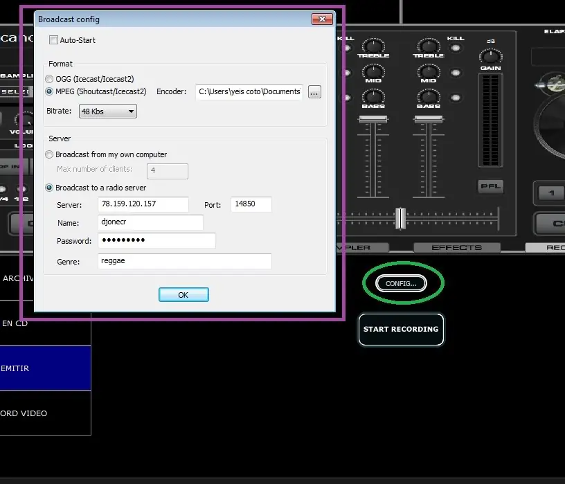565x484 pixels.
Task: Switch to the EFFECTS tab
Action: point(456,248)
